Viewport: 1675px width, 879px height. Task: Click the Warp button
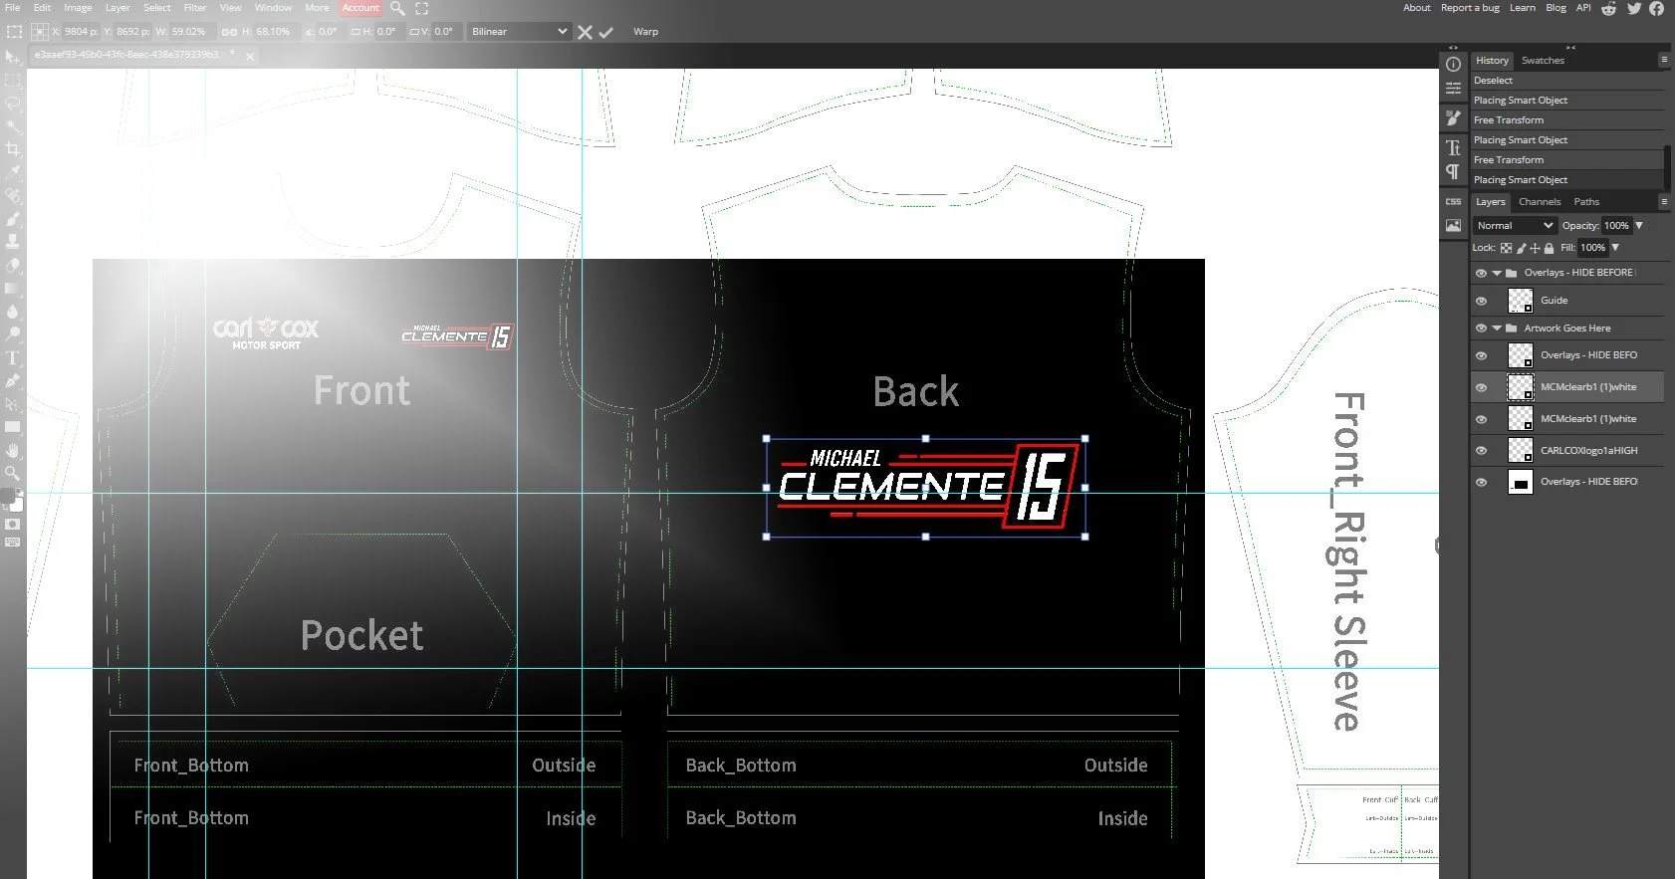click(x=646, y=32)
